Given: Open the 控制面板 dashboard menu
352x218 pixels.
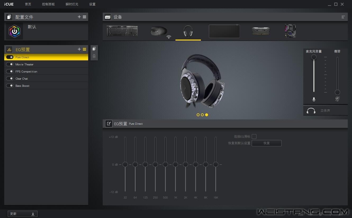Looking at the screenshot, I should pyautogui.click(x=48, y=4).
